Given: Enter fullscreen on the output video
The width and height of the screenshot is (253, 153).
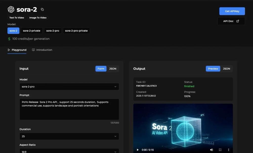Looking at the screenshot, I should (220, 150).
